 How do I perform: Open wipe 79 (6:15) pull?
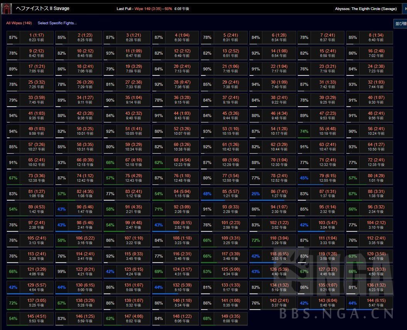pyautogui.click(x=327, y=178)
